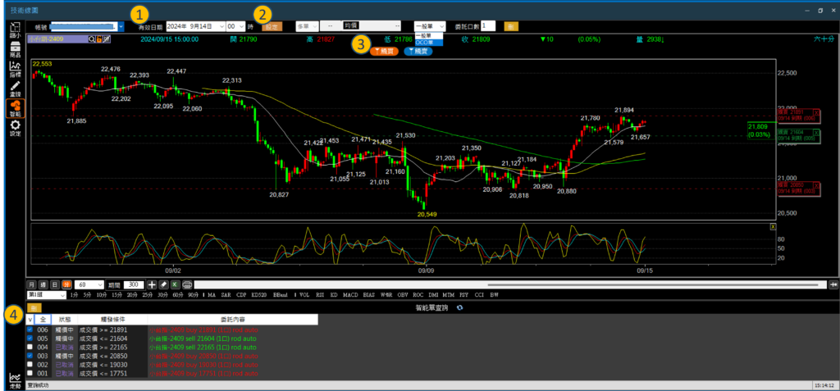Click the green Excel export icon
The width and height of the screenshot is (840, 391).
[176, 285]
